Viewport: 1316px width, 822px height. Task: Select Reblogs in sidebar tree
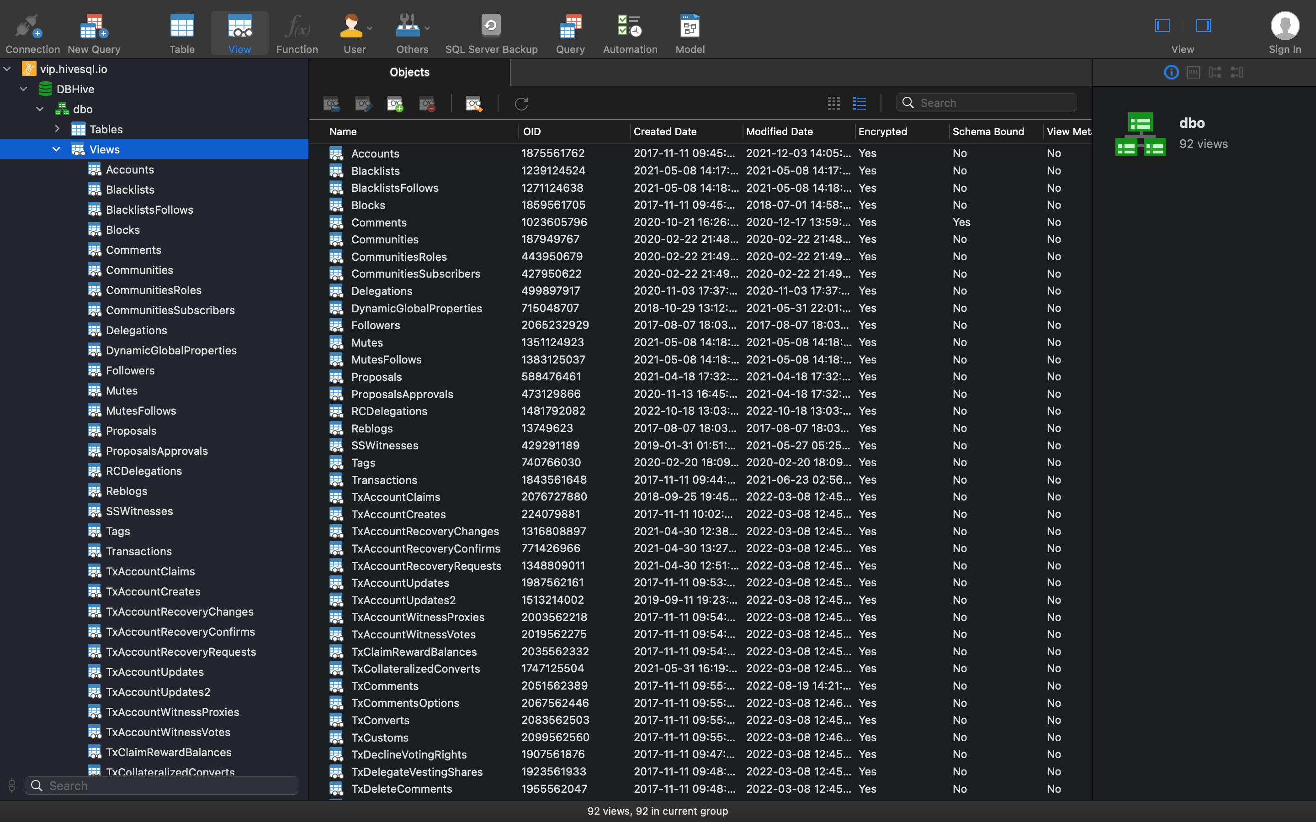(126, 491)
